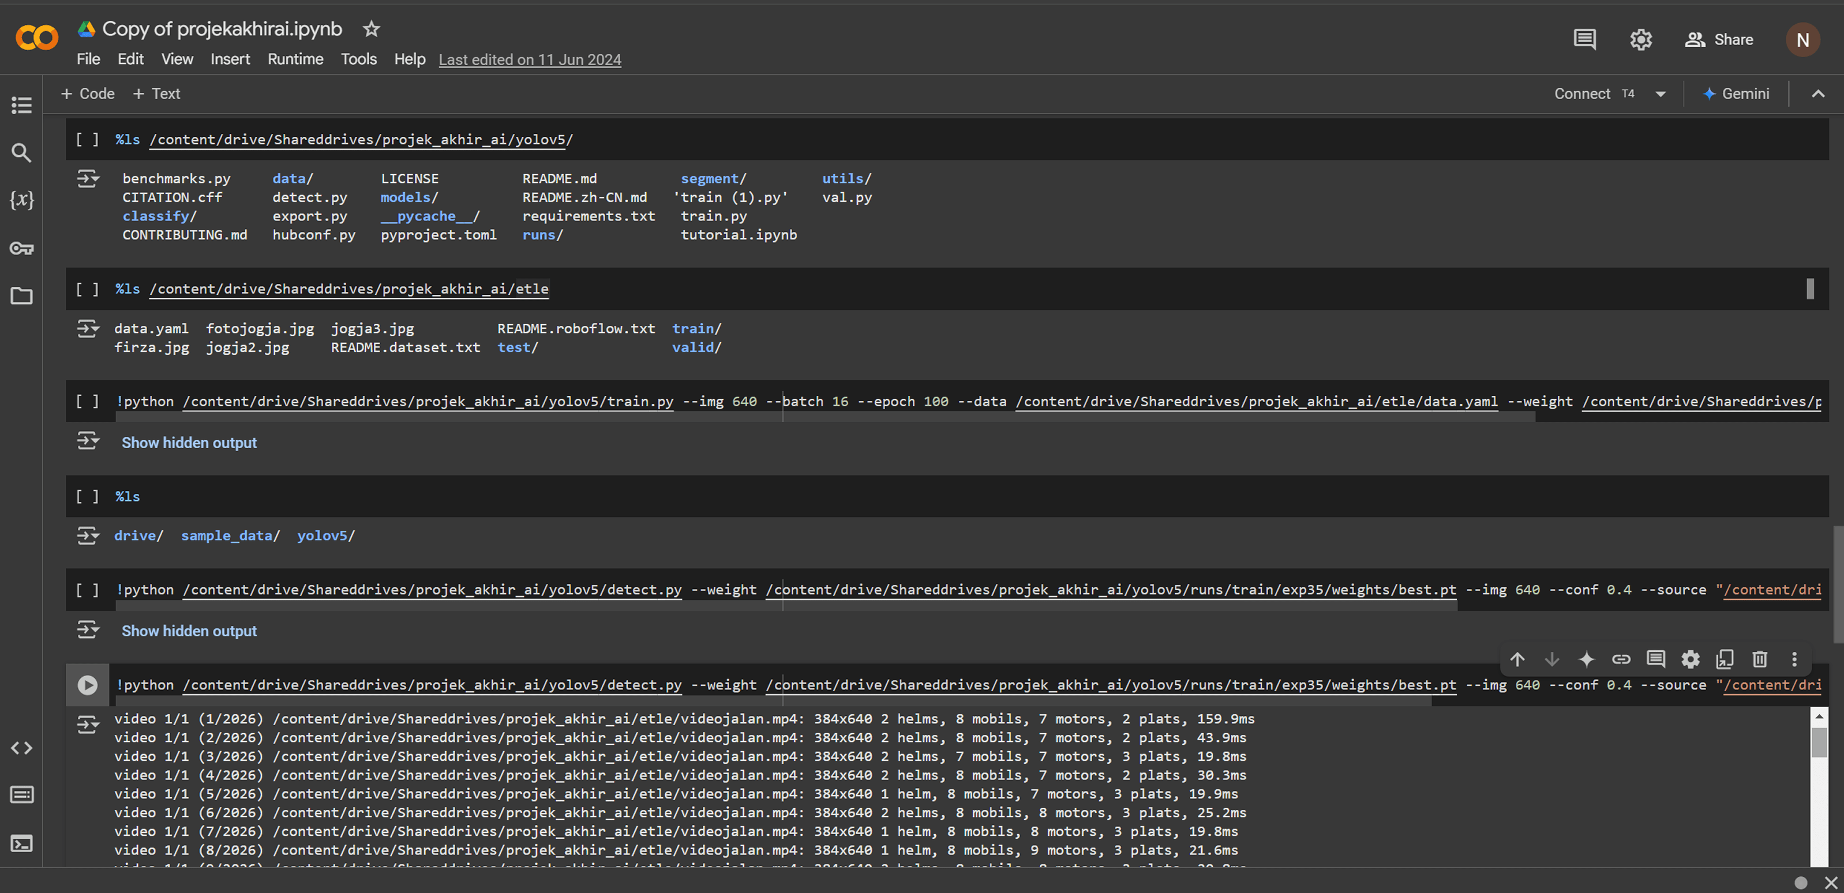Image resolution: width=1844 pixels, height=893 pixels.
Task: Toggle output icon for train.py cell
Action: (87, 441)
